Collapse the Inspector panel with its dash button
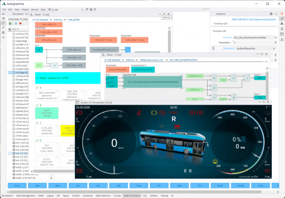 tap(275, 14)
